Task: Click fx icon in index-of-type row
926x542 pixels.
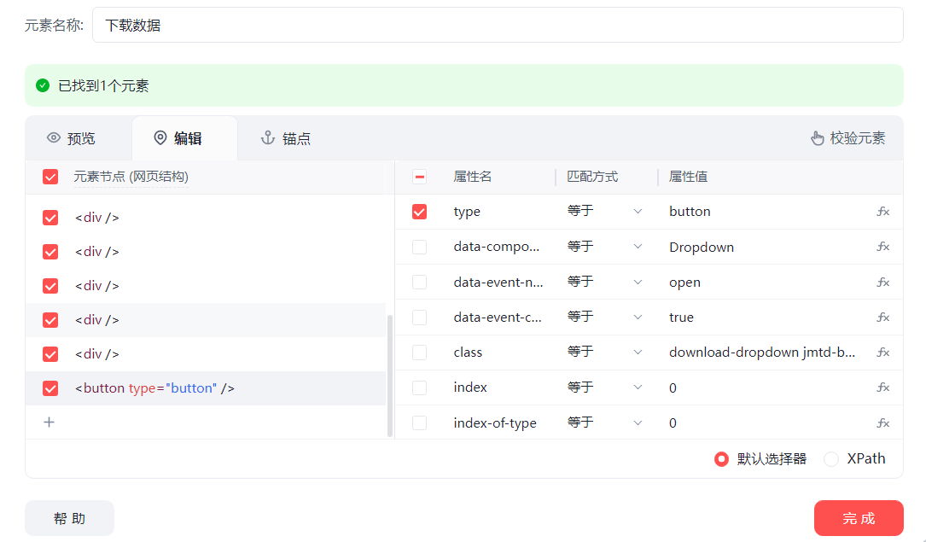Action: click(x=882, y=423)
